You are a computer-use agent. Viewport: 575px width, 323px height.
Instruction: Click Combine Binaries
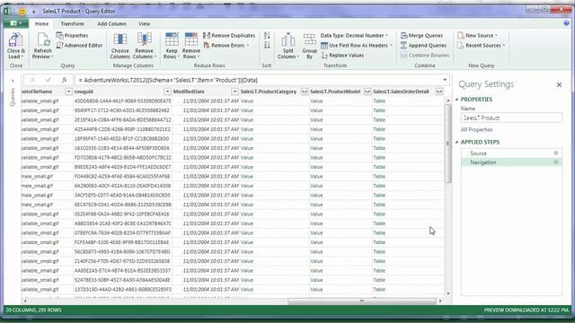coord(425,56)
